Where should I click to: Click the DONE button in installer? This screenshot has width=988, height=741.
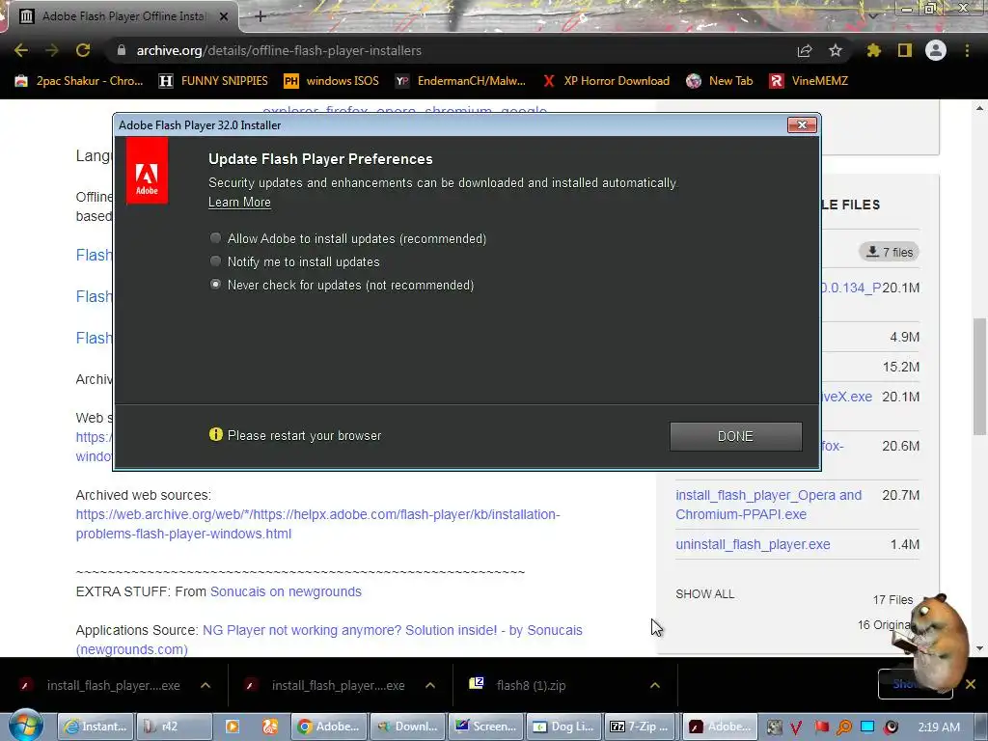tap(735, 436)
